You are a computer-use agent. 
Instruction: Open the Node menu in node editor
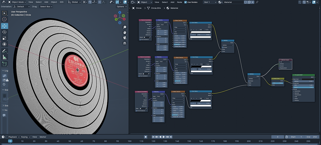(x=179, y=2)
